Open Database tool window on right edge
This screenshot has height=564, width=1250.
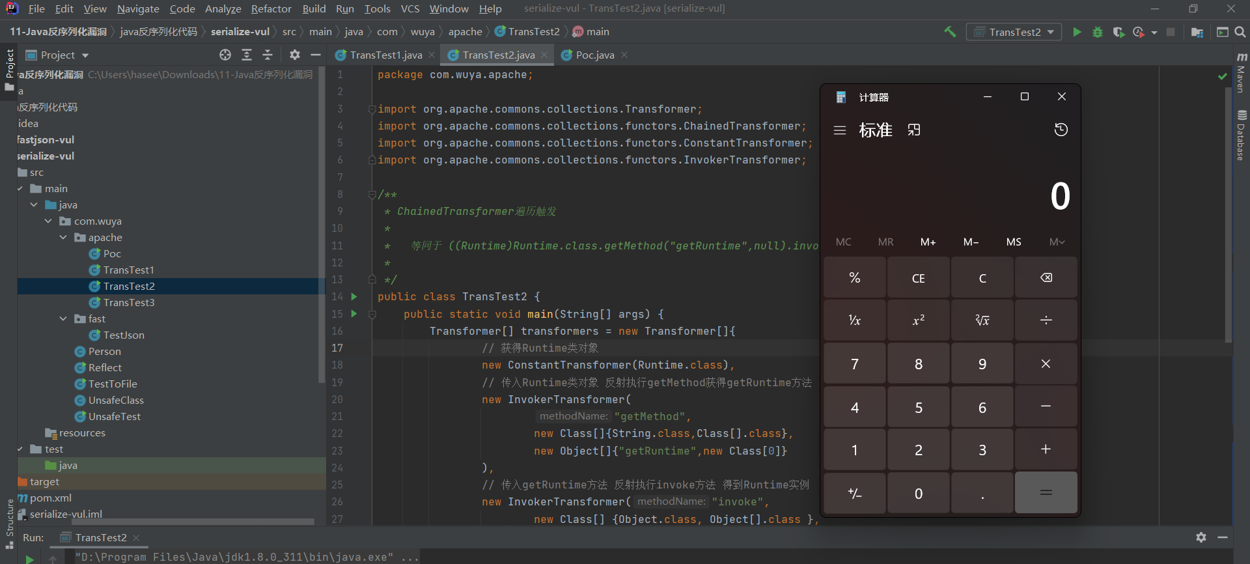1242,135
